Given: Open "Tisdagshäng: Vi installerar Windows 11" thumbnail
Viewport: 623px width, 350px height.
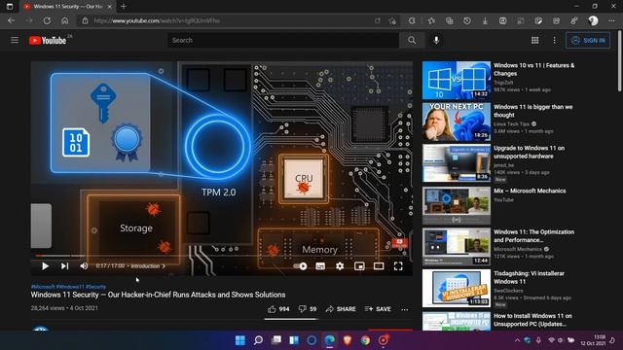Looking at the screenshot, I should point(457,288).
